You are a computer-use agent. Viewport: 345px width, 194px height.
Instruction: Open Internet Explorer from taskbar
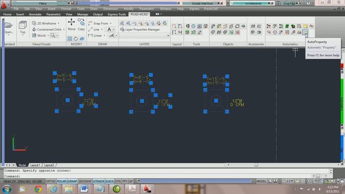point(53,189)
